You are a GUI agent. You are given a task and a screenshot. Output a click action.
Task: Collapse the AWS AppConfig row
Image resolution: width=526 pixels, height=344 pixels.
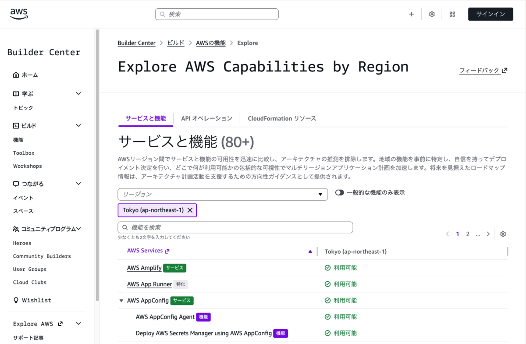121,301
